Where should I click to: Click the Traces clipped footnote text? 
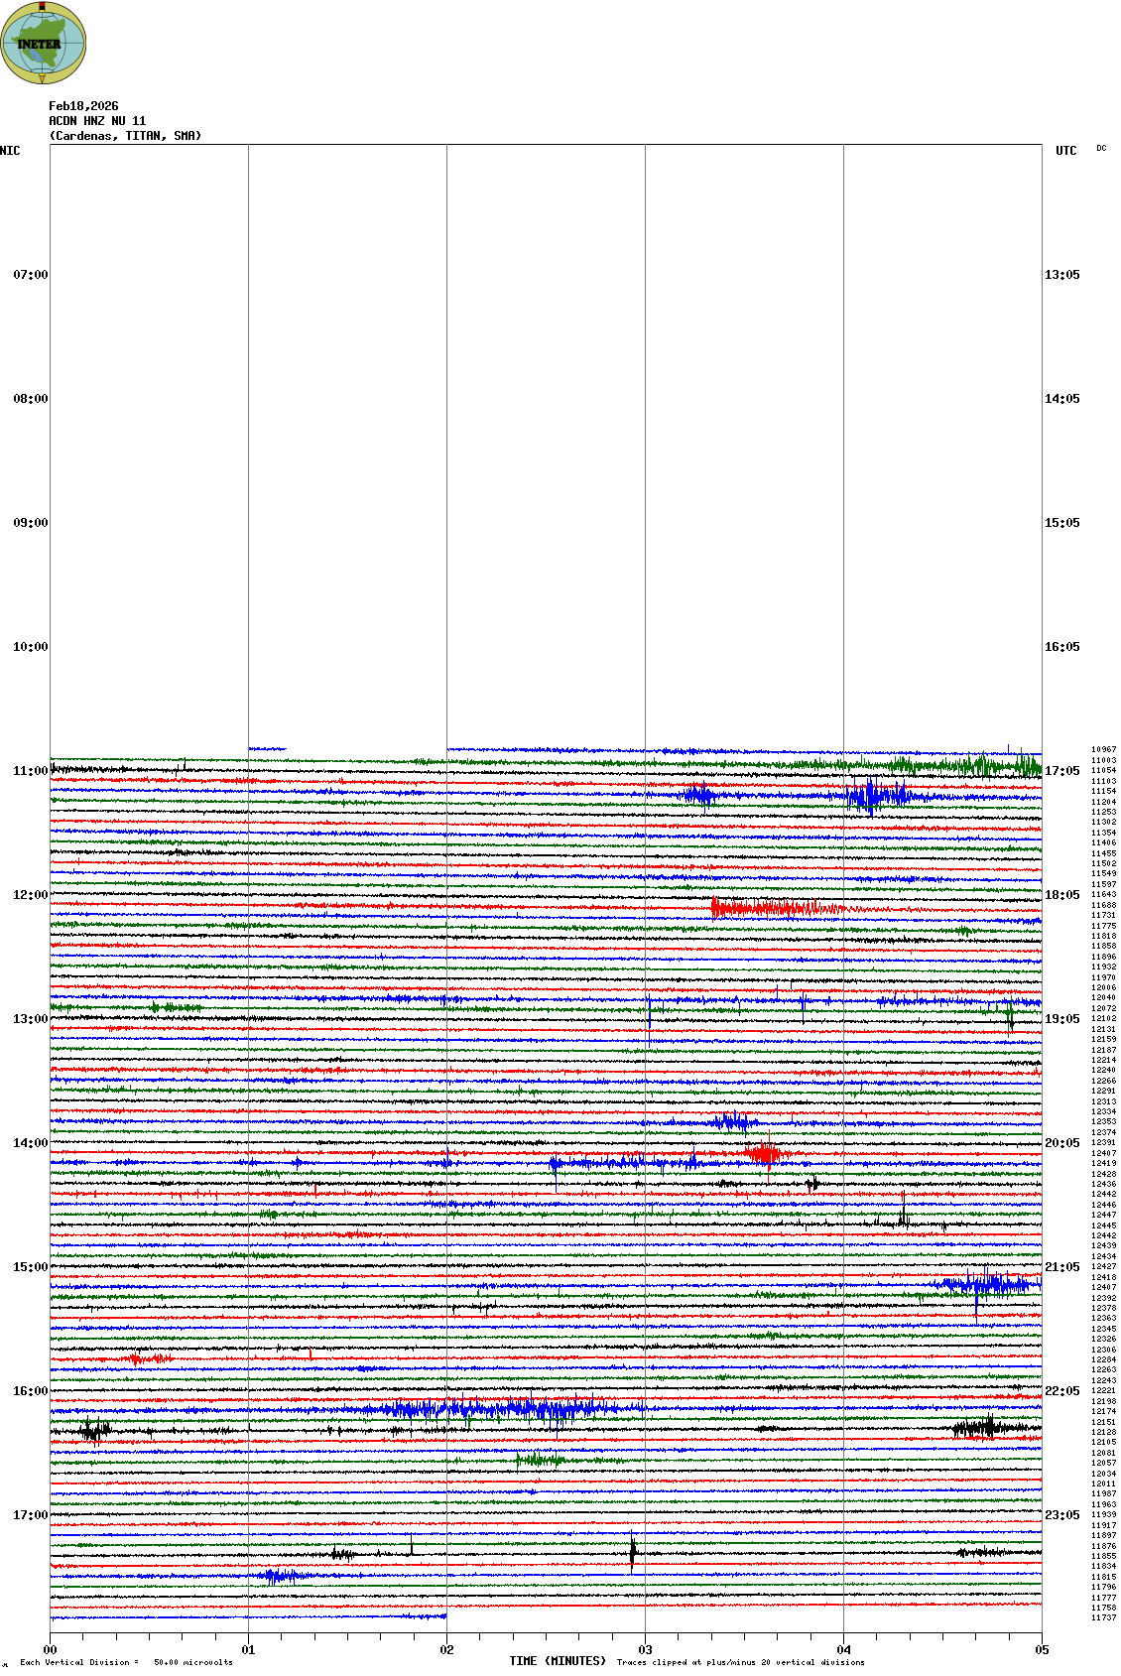coord(740,1662)
